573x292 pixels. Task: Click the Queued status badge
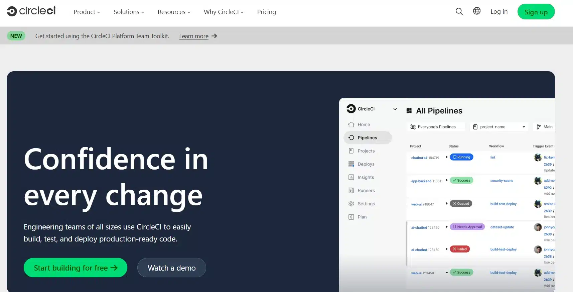click(x=461, y=203)
